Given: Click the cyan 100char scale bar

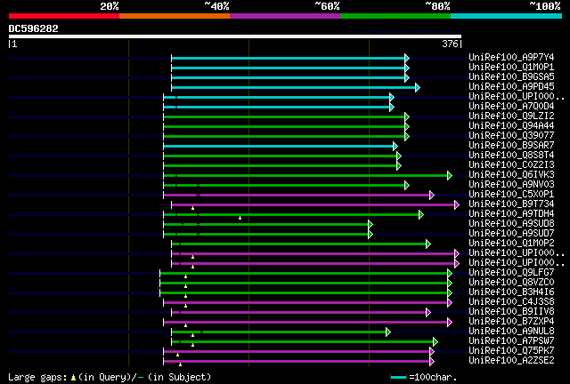Looking at the screenshot, I should pyautogui.click(x=398, y=378).
